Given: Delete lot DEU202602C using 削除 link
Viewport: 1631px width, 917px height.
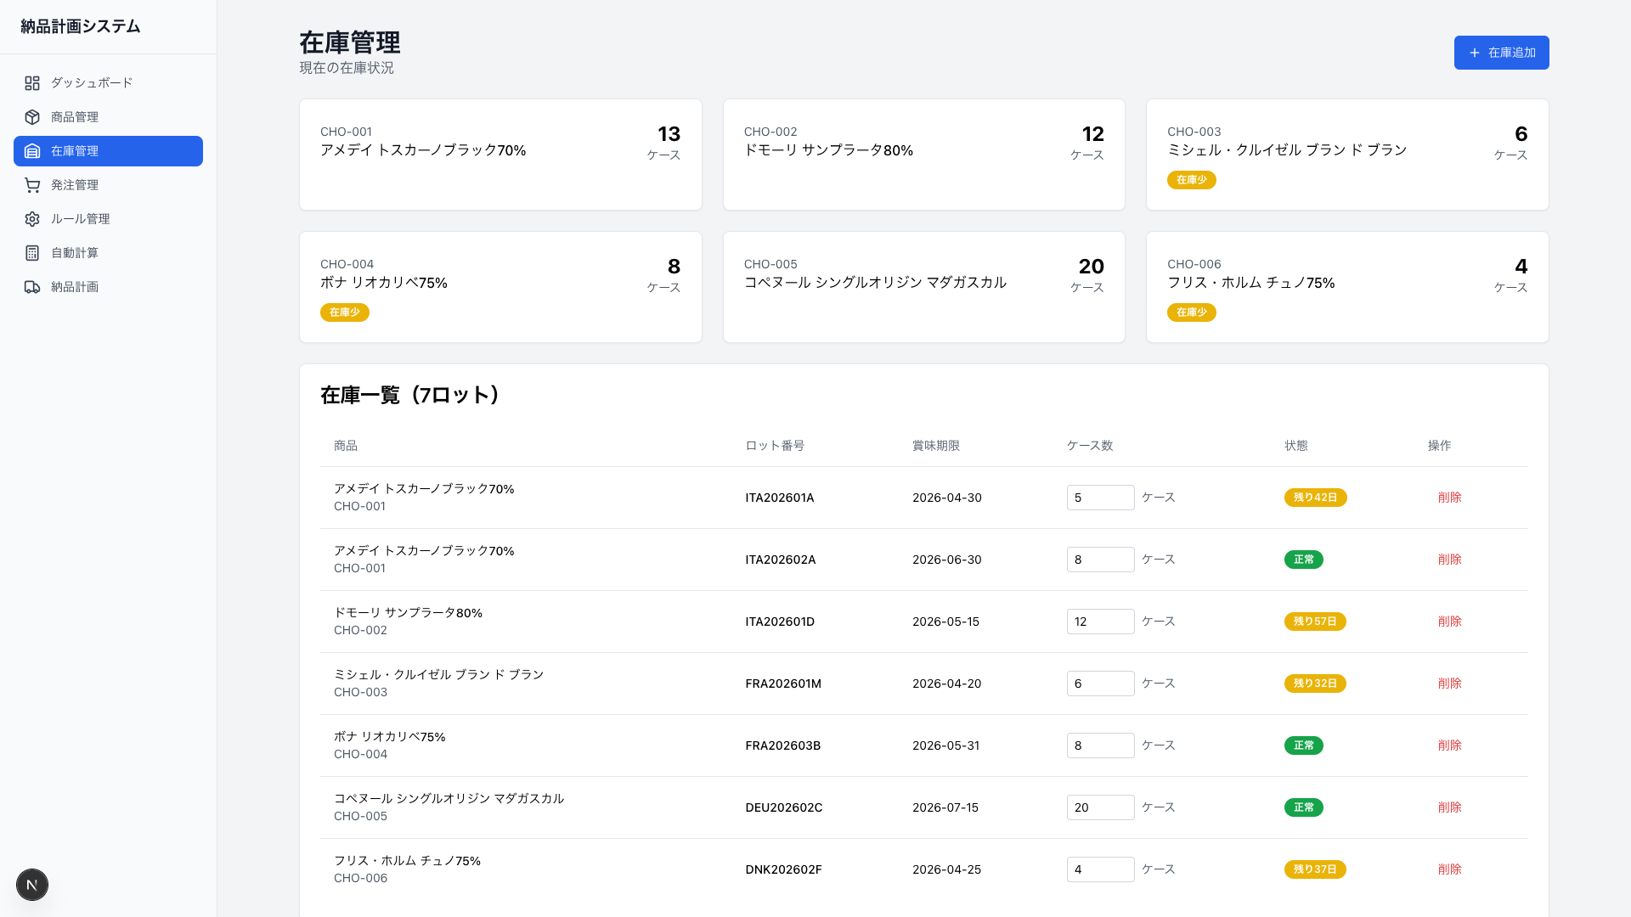Looking at the screenshot, I should point(1449,807).
